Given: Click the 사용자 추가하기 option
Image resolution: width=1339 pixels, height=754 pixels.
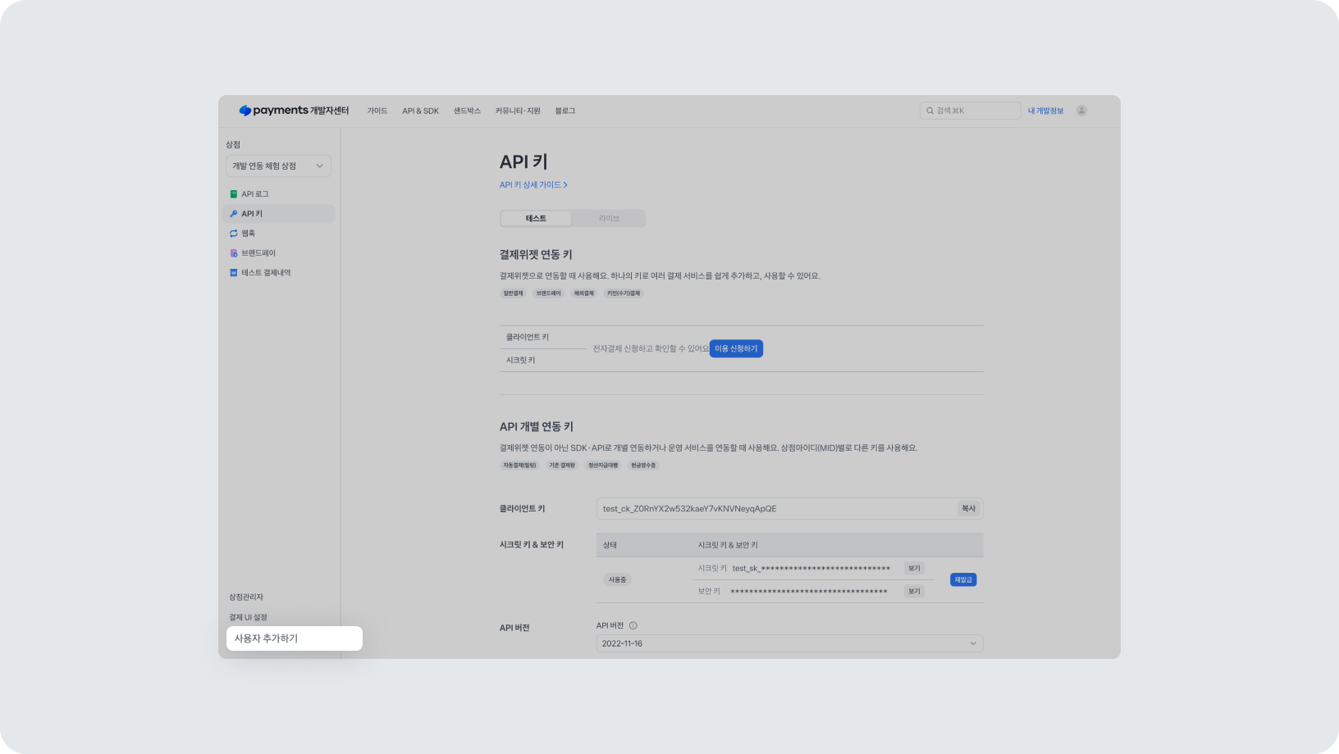Looking at the screenshot, I should click(295, 638).
